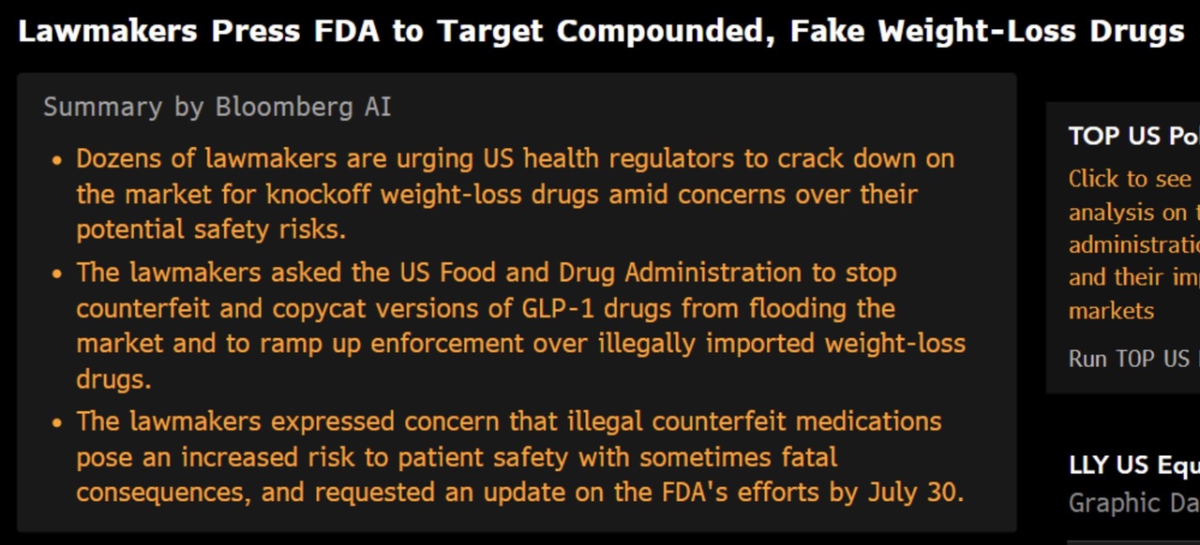Click the first bullet point dot marker
This screenshot has height=545, width=1200.
coord(57,160)
